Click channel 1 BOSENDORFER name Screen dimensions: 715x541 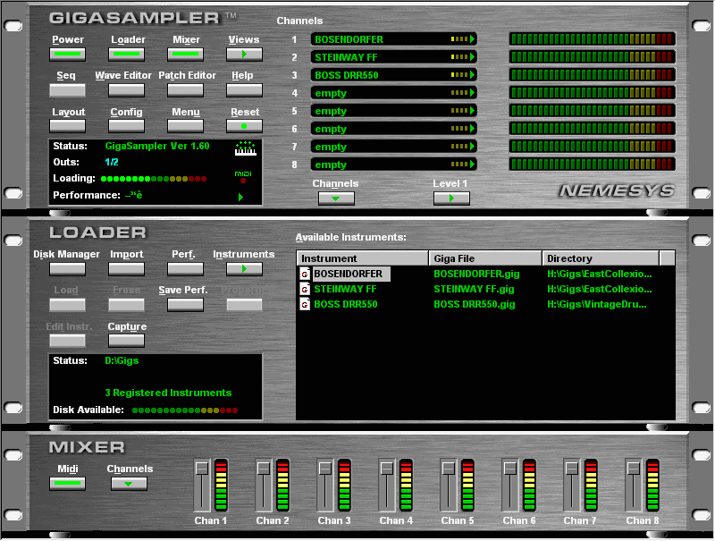pos(349,39)
